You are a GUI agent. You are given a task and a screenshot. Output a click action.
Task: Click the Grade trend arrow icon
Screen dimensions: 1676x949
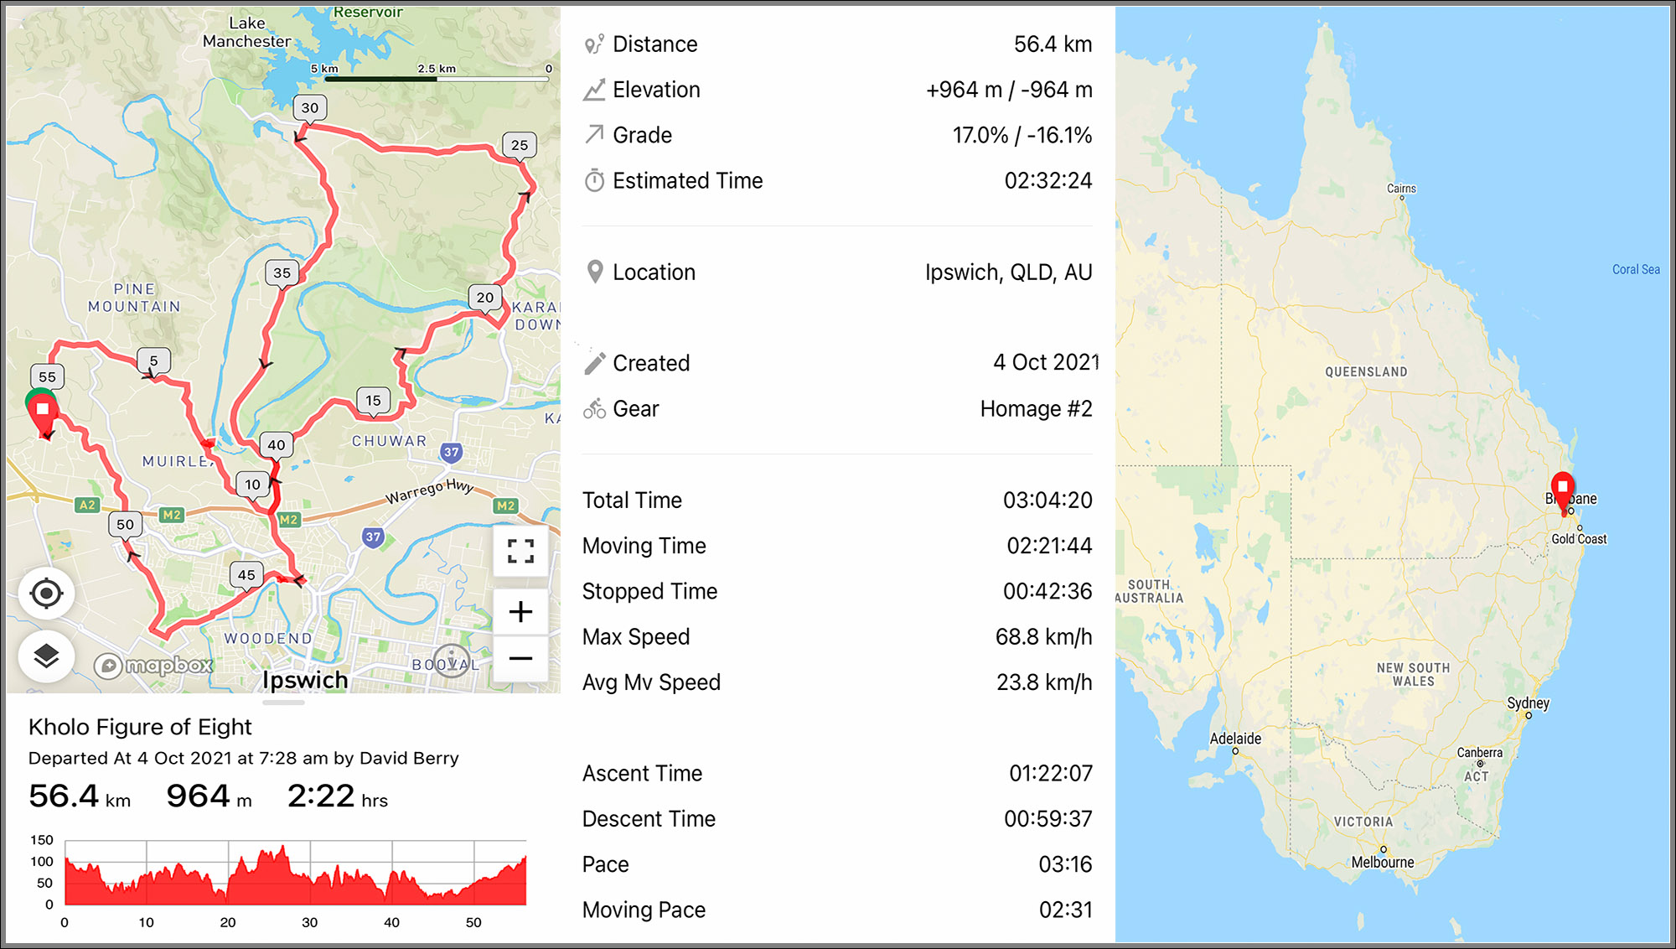coord(595,134)
